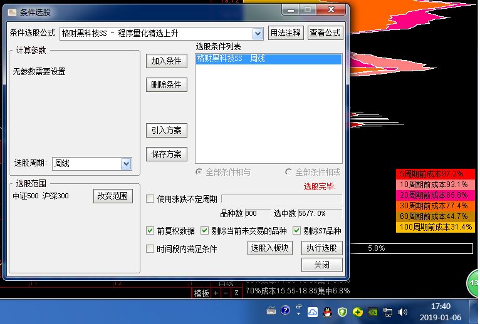This screenshot has width=480, height=324.
Task: Click 关闭 button
Action: 321,265
